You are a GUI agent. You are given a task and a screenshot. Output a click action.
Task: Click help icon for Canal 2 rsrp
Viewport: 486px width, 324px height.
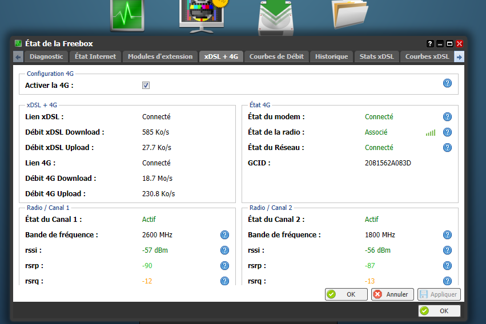[447, 266]
